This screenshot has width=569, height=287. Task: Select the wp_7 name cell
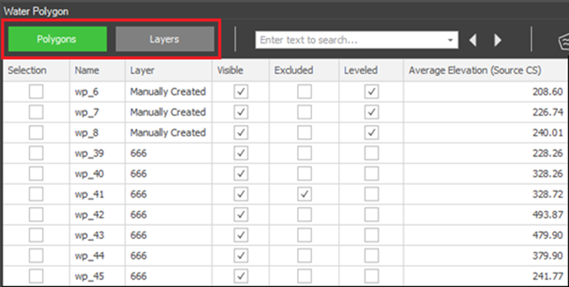click(97, 112)
